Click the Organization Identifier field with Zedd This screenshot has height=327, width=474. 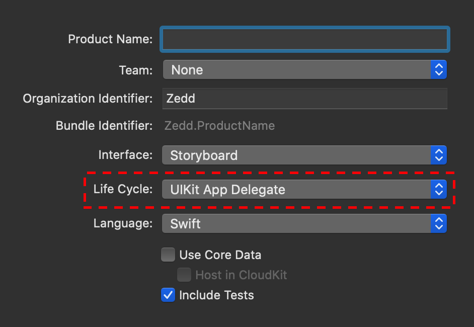[304, 99]
